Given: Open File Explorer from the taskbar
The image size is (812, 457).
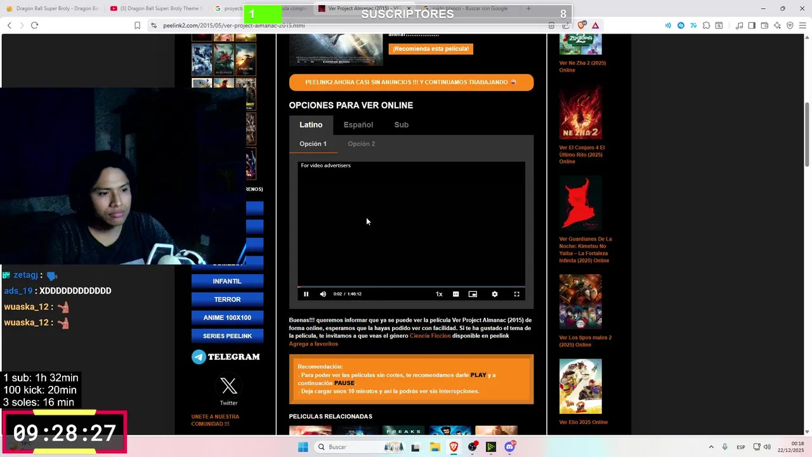Looking at the screenshot, I should [x=435, y=447].
